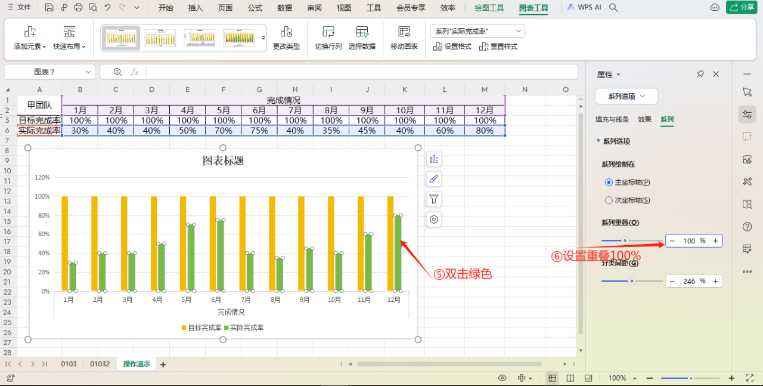Switch to the 开始 (Home) ribbon tab
763x386 pixels.
(166, 8)
